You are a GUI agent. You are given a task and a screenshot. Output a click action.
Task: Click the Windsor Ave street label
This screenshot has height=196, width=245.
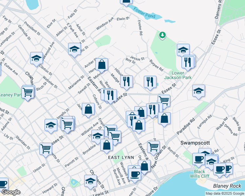(105, 24)
